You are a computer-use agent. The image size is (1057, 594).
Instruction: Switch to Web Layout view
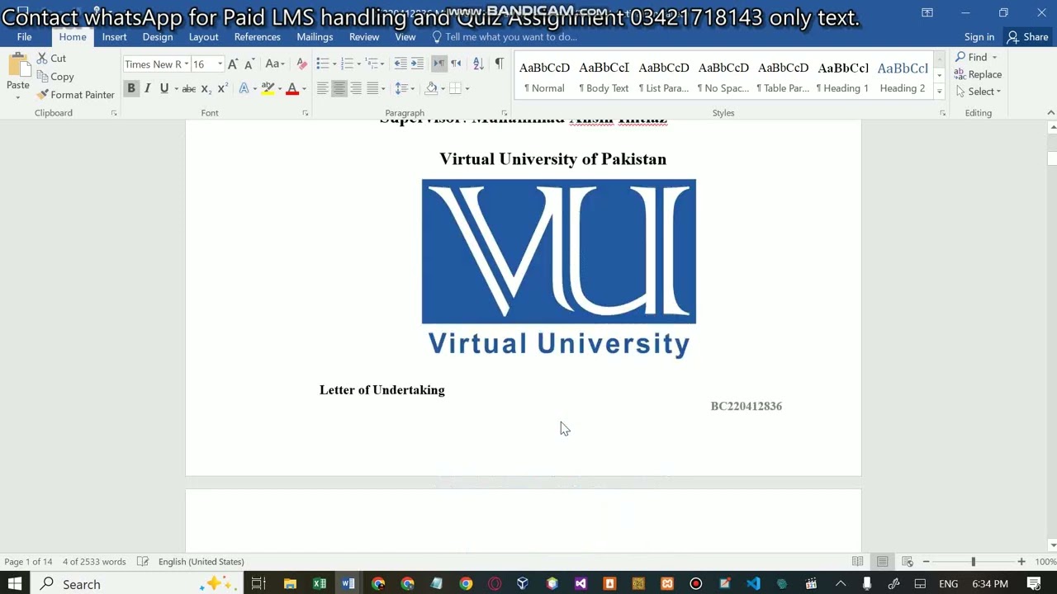click(907, 562)
